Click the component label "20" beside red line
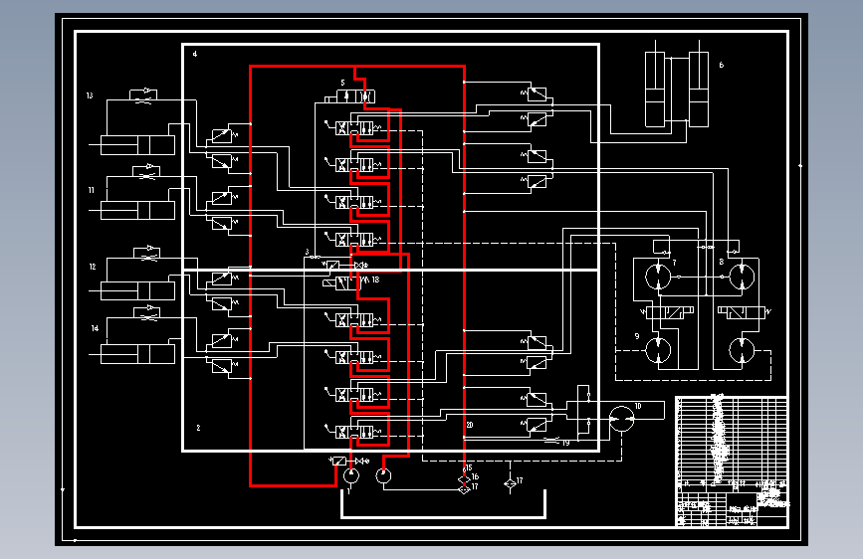Screen dimensions: 863x559 click(470, 426)
